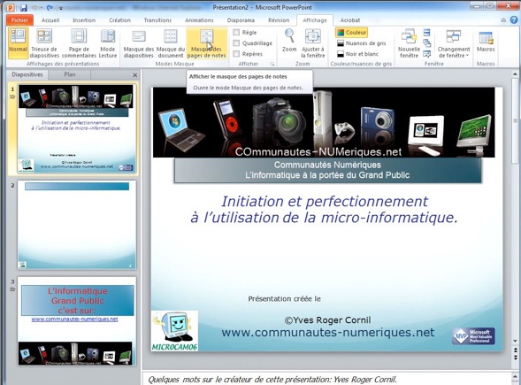Screen dimensions: 521x385
Task: Open the Révision tab
Action: point(279,20)
